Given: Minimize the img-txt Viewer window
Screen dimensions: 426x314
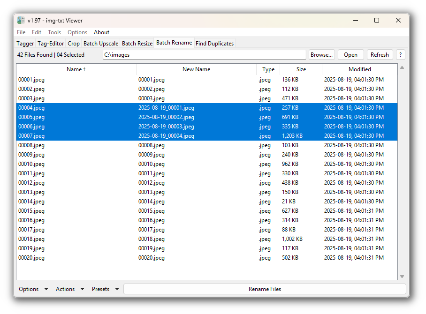Looking at the screenshot, I should [356, 20].
